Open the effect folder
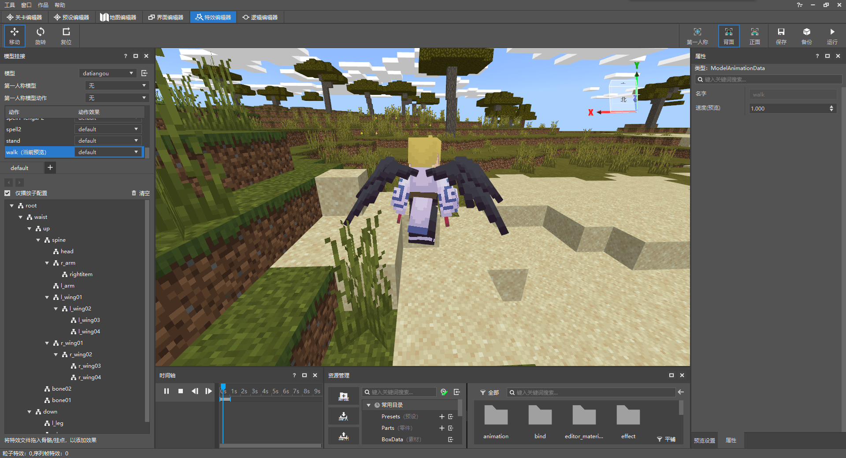 pos(628,422)
